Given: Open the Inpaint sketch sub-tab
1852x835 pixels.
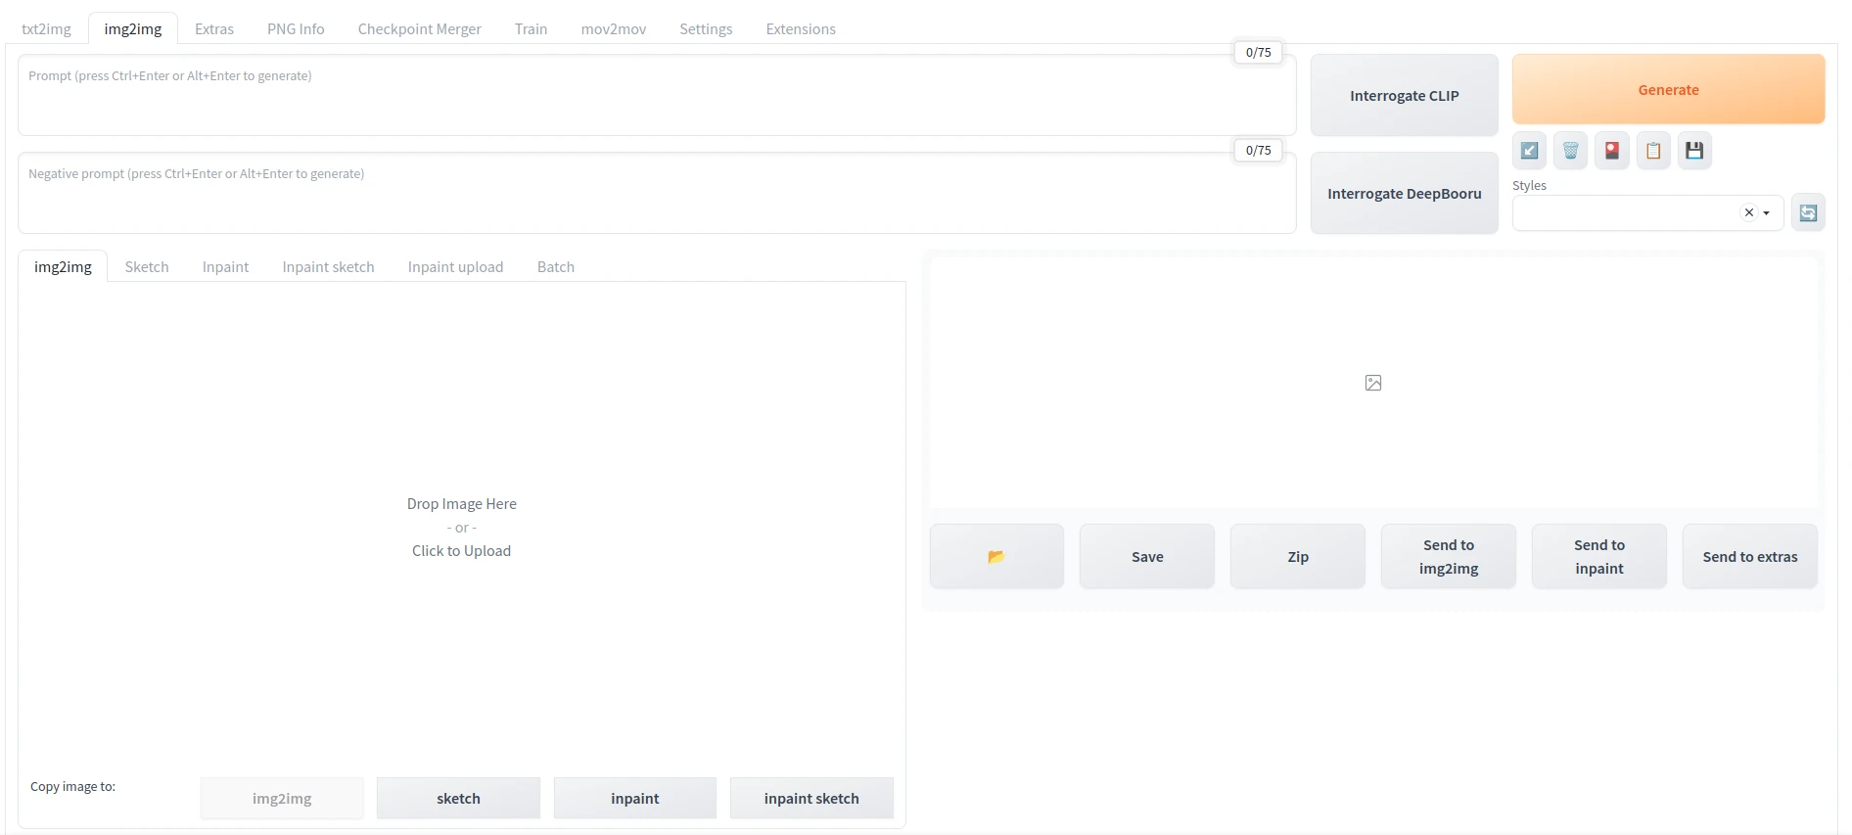Looking at the screenshot, I should (328, 267).
